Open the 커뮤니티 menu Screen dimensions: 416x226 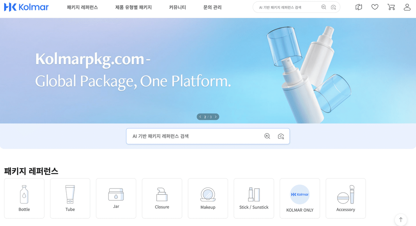pyautogui.click(x=177, y=7)
